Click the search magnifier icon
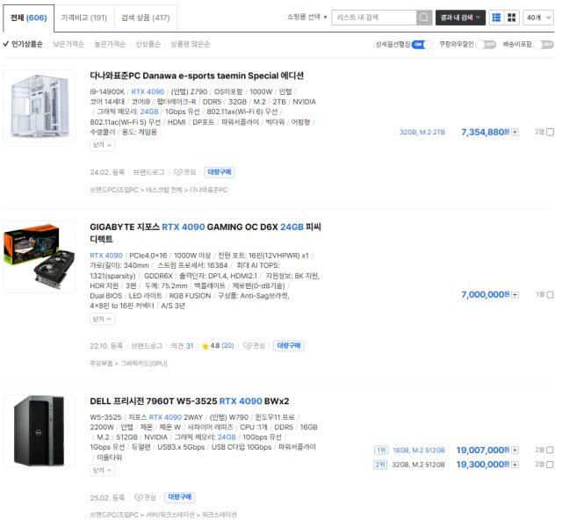This screenshot has width=562, height=527. pos(423,18)
